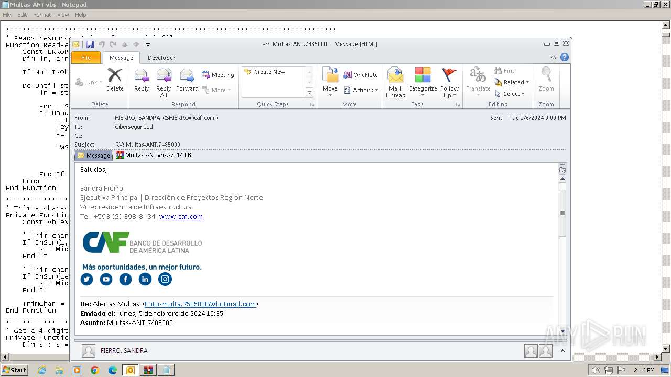Switch to Notepad taskbar button

coord(166,370)
